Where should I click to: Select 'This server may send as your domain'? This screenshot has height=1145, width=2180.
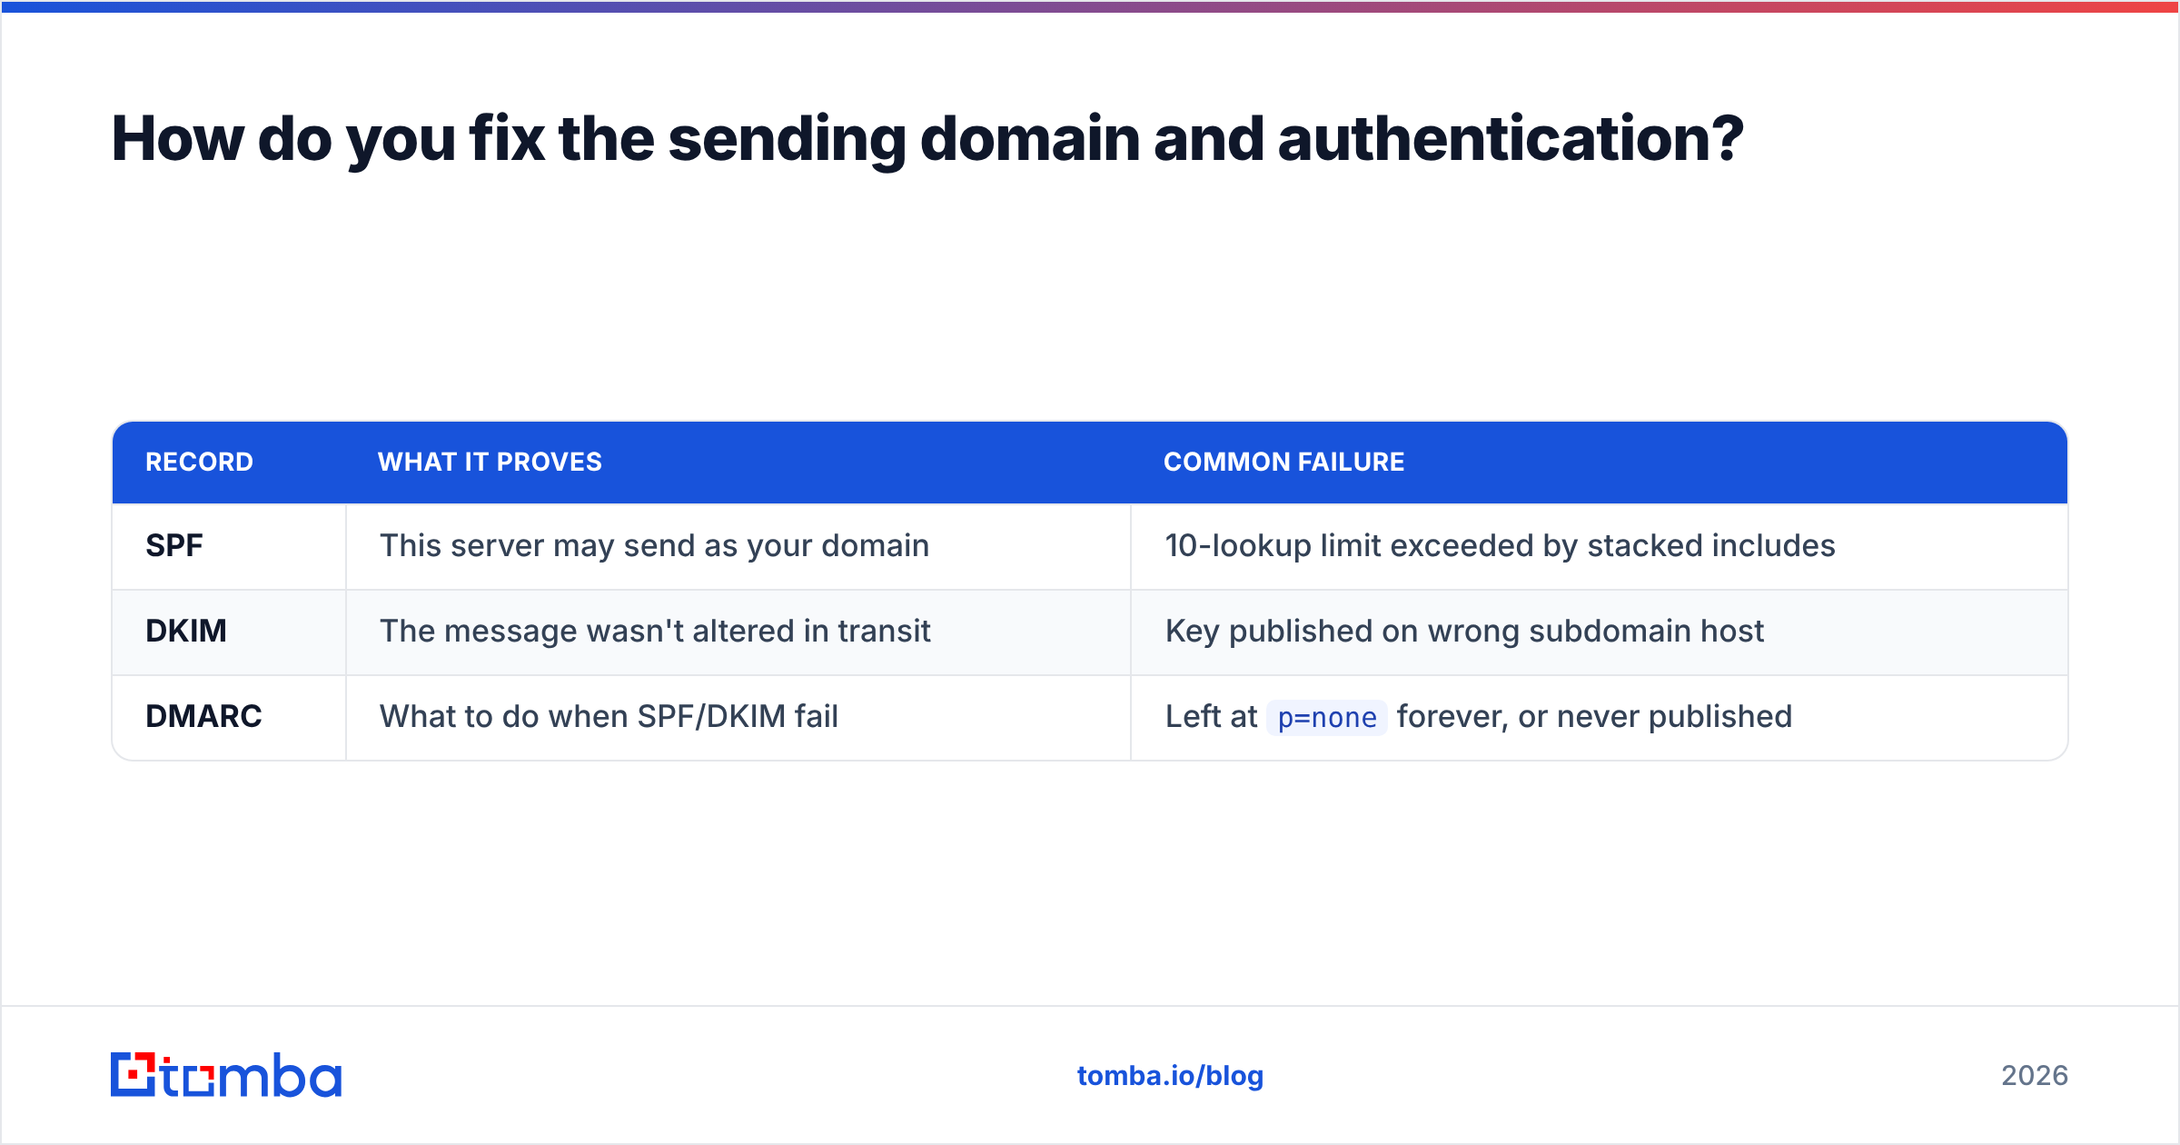point(654,545)
